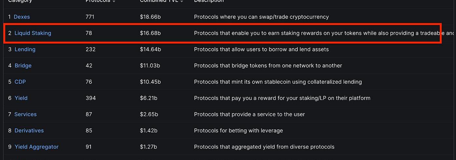Open the Dexes category link

(x=22, y=17)
